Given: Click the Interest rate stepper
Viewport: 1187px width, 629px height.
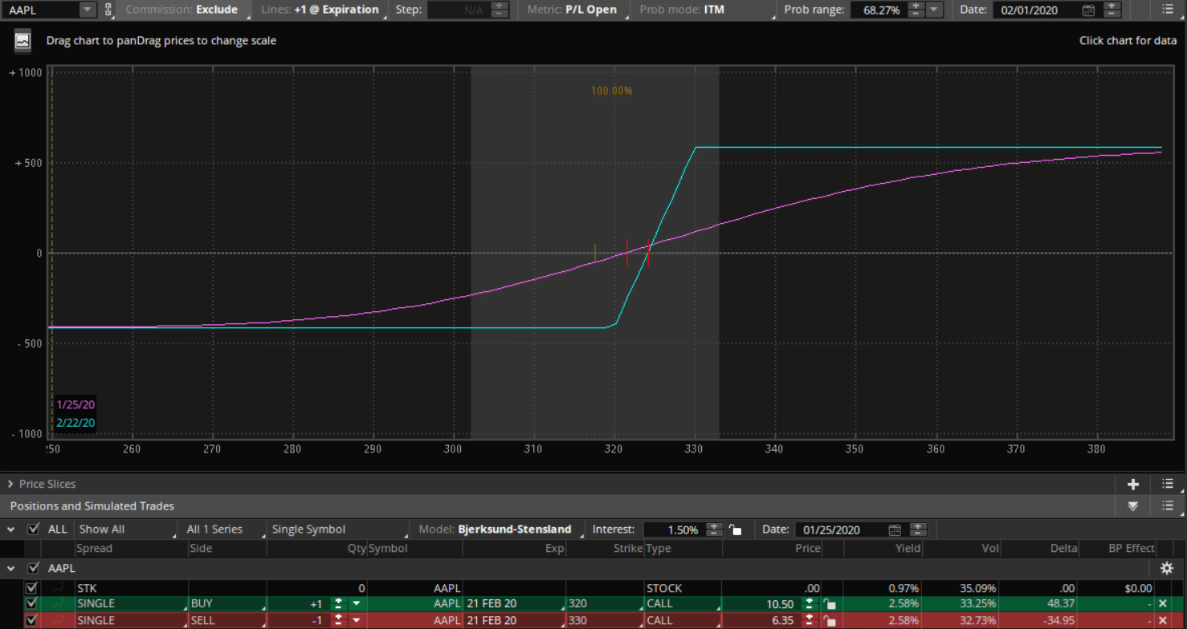Looking at the screenshot, I should (715, 530).
